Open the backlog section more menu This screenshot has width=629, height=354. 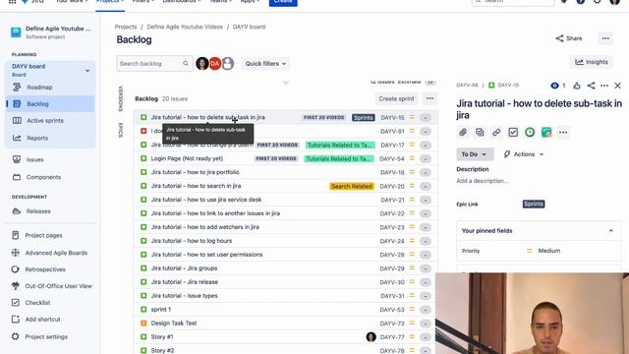(429, 98)
